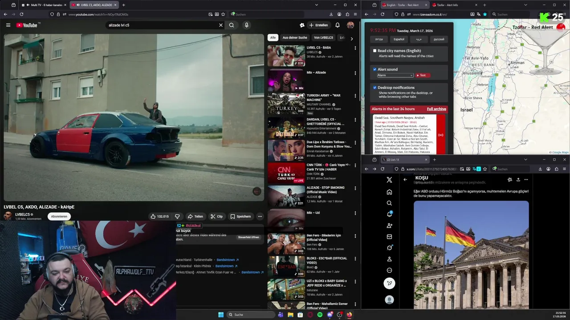Like the kAHpE video

point(159,216)
